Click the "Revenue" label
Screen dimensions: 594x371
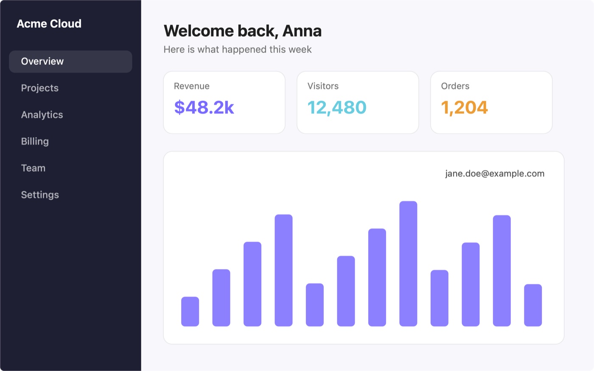[192, 86]
